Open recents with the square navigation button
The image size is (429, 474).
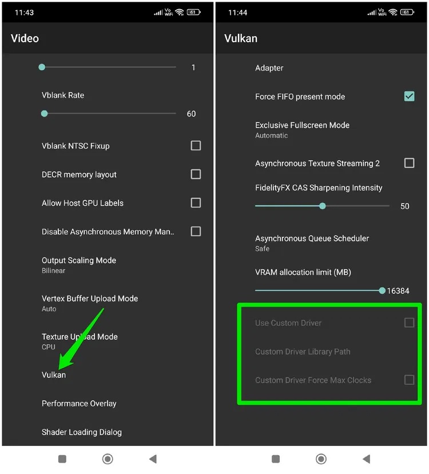pyautogui.click(x=62, y=459)
